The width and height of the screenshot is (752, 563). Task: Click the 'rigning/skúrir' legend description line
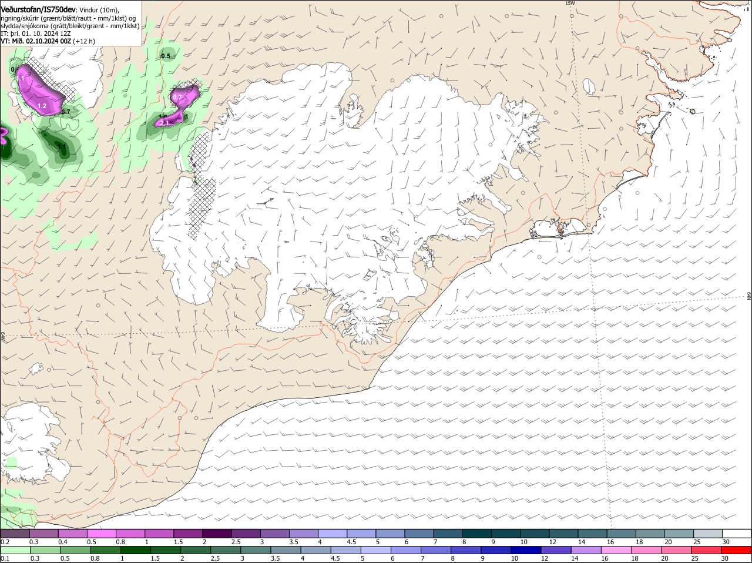(69, 18)
